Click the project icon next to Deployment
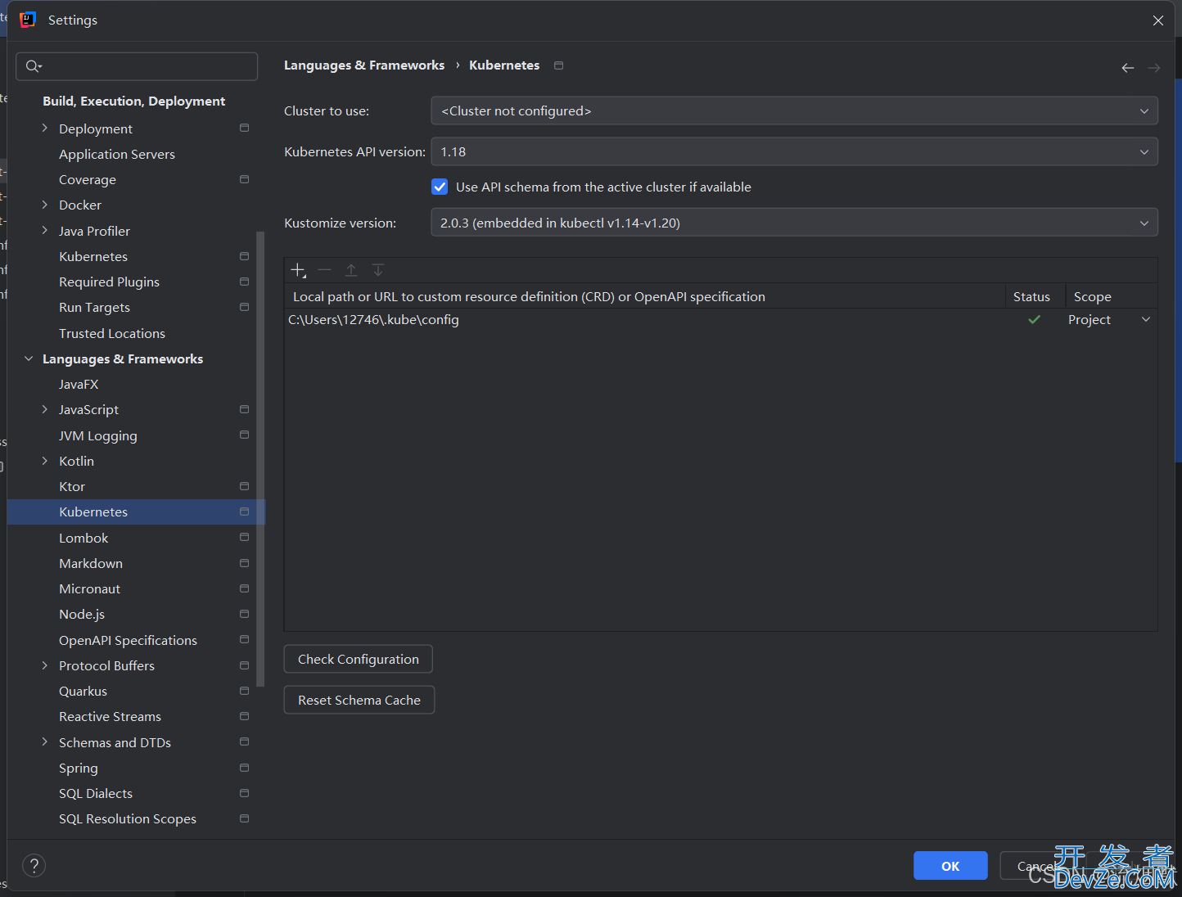This screenshot has width=1182, height=897. coord(244,128)
